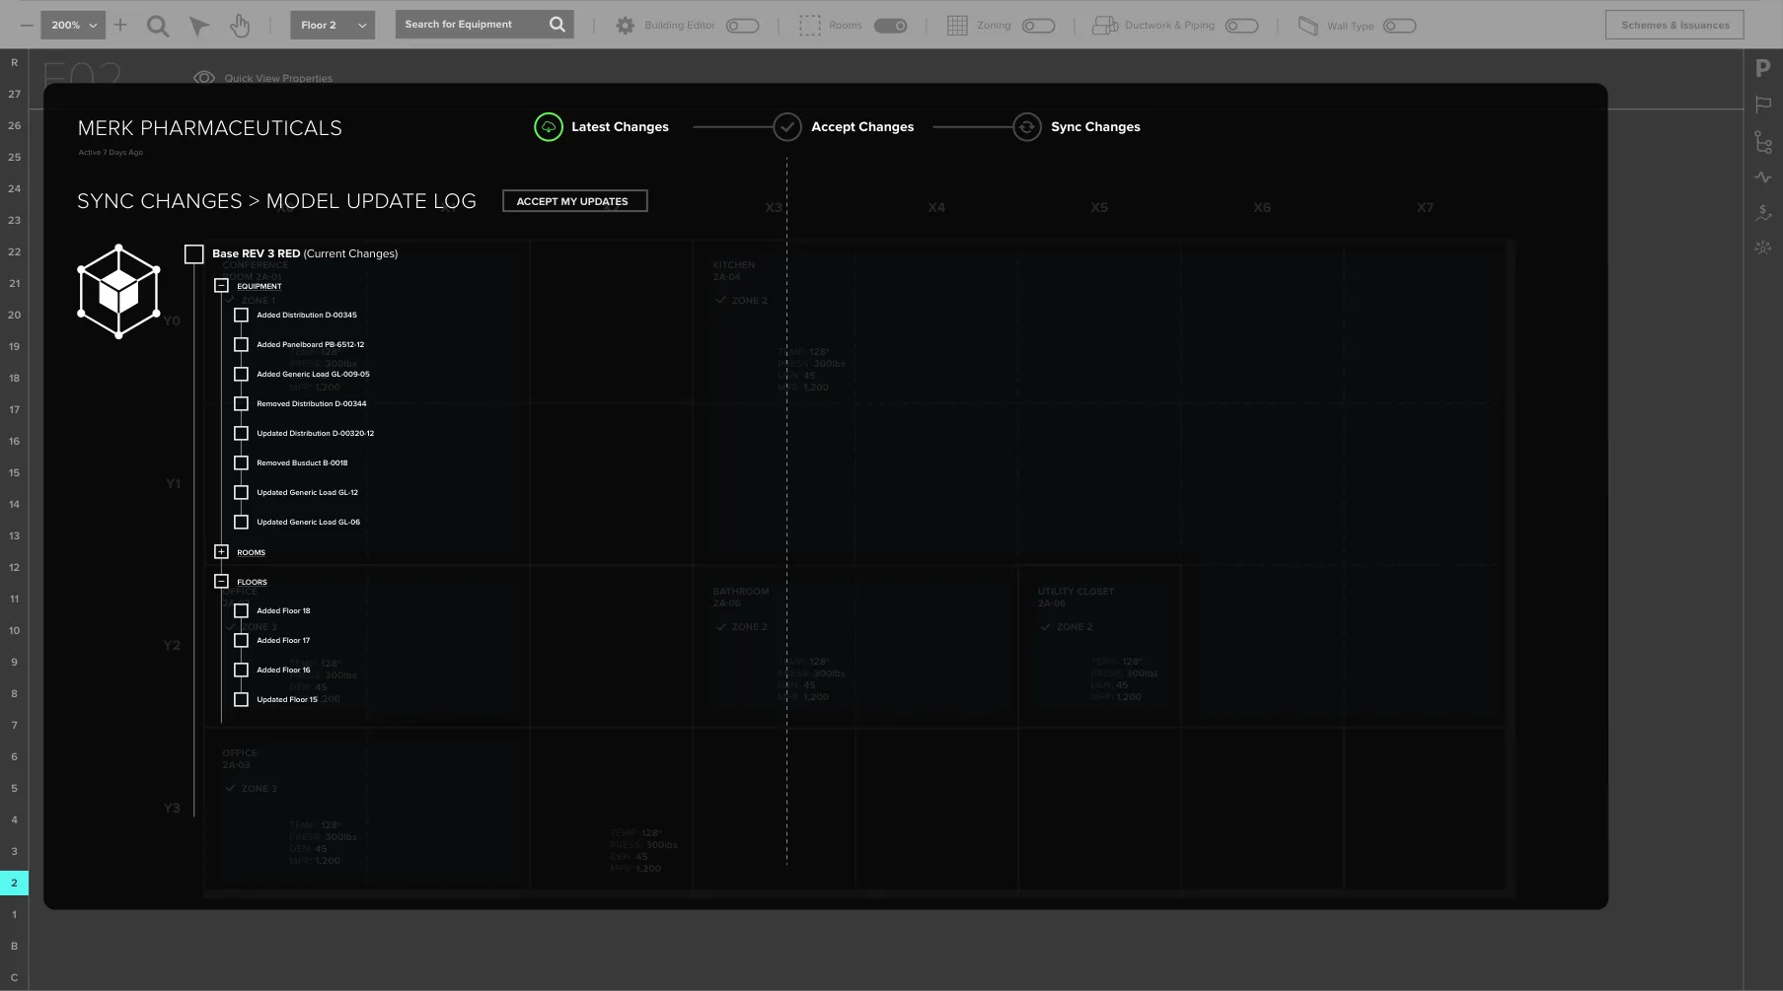Image resolution: width=1783 pixels, height=991 pixels.
Task: Click the snowflake icon in right sidebar
Action: tap(1763, 248)
